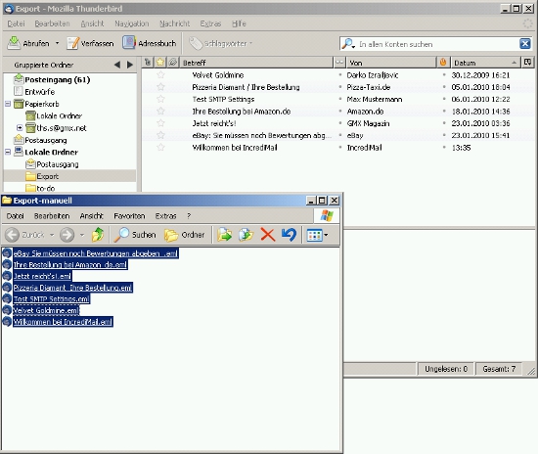Toggle read status of Velvet Goldmine message

click(340, 74)
